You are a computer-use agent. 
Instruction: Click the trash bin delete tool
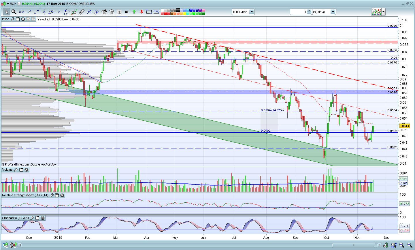112,12
